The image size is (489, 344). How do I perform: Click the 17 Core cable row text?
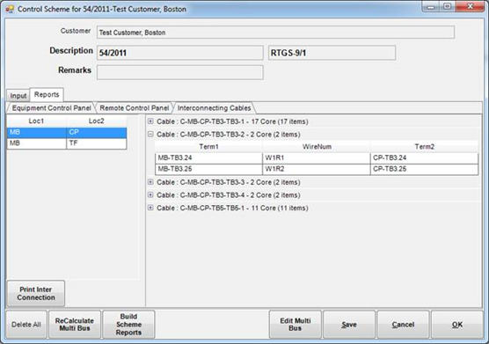click(232, 121)
